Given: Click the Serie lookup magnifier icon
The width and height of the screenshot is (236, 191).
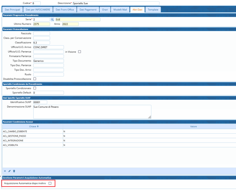Looking at the screenshot, I should pos(52,20).
